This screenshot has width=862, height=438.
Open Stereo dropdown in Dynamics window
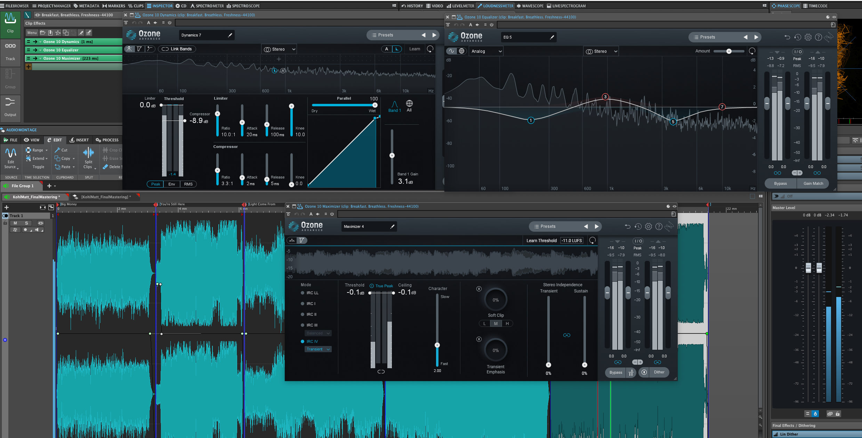(279, 49)
